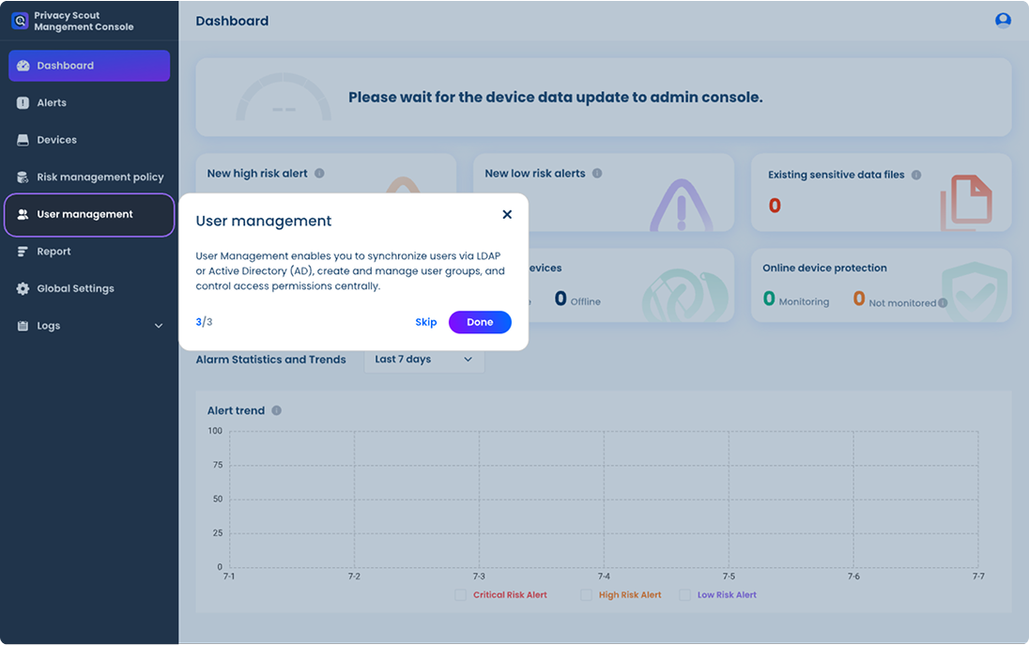Click the info icon beside Not monitored
The height and width of the screenshot is (645, 1029).
(x=943, y=303)
